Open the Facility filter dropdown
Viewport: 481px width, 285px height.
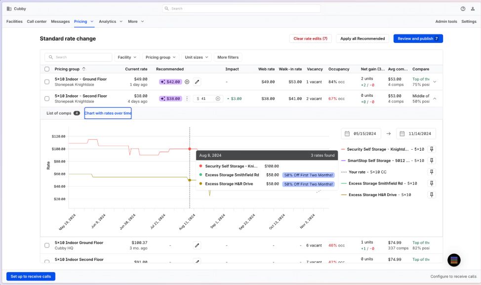[x=127, y=57]
